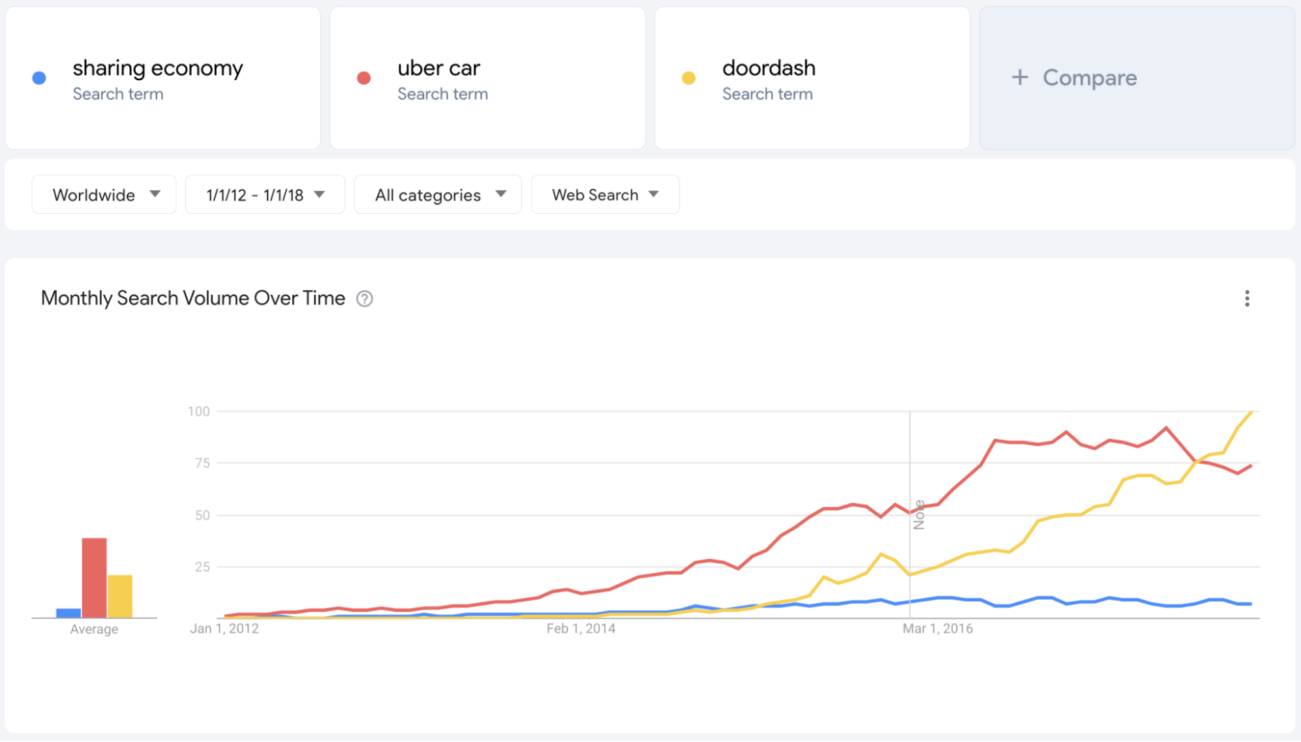Click the blue dot beside sharing economy
This screenshot has width=1301, height=742.
point(39,78)
